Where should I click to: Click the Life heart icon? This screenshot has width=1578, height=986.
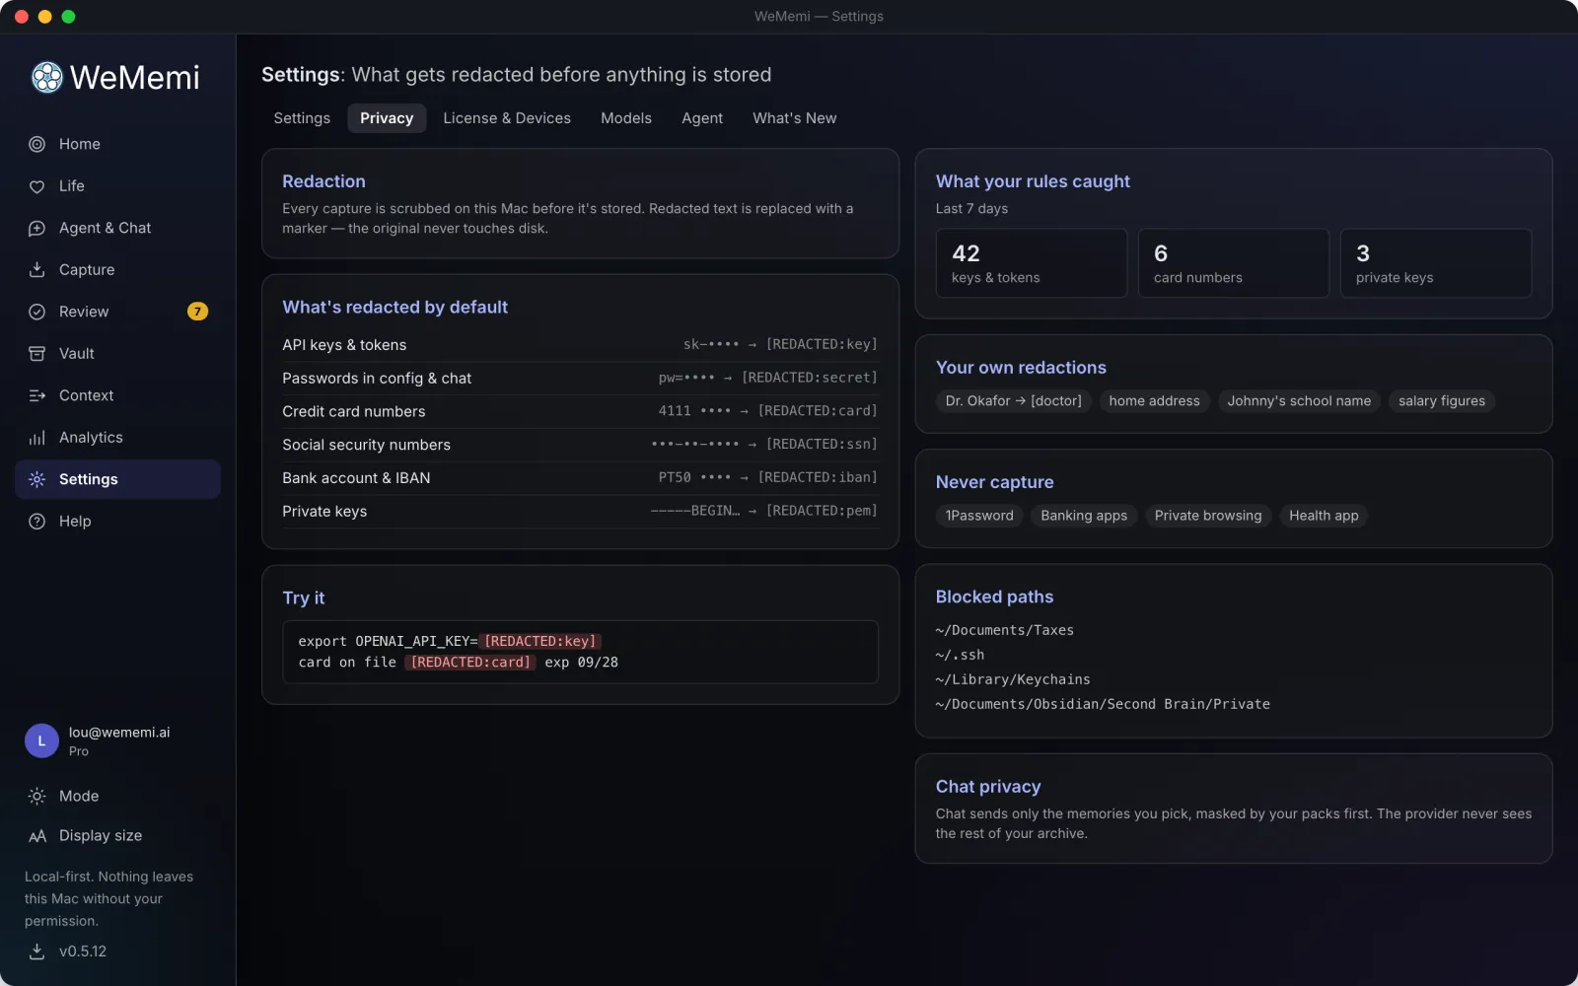pos(36,186)
